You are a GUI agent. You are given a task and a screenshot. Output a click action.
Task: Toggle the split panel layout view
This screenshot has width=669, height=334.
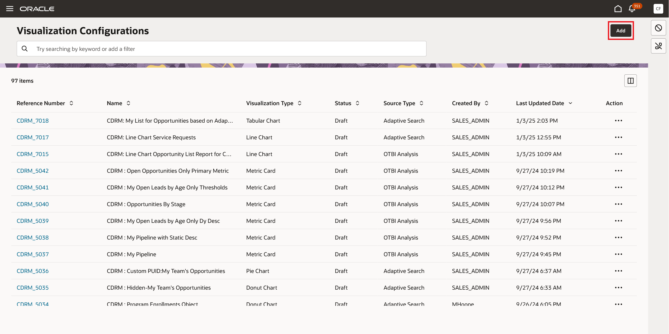(631, 81)
